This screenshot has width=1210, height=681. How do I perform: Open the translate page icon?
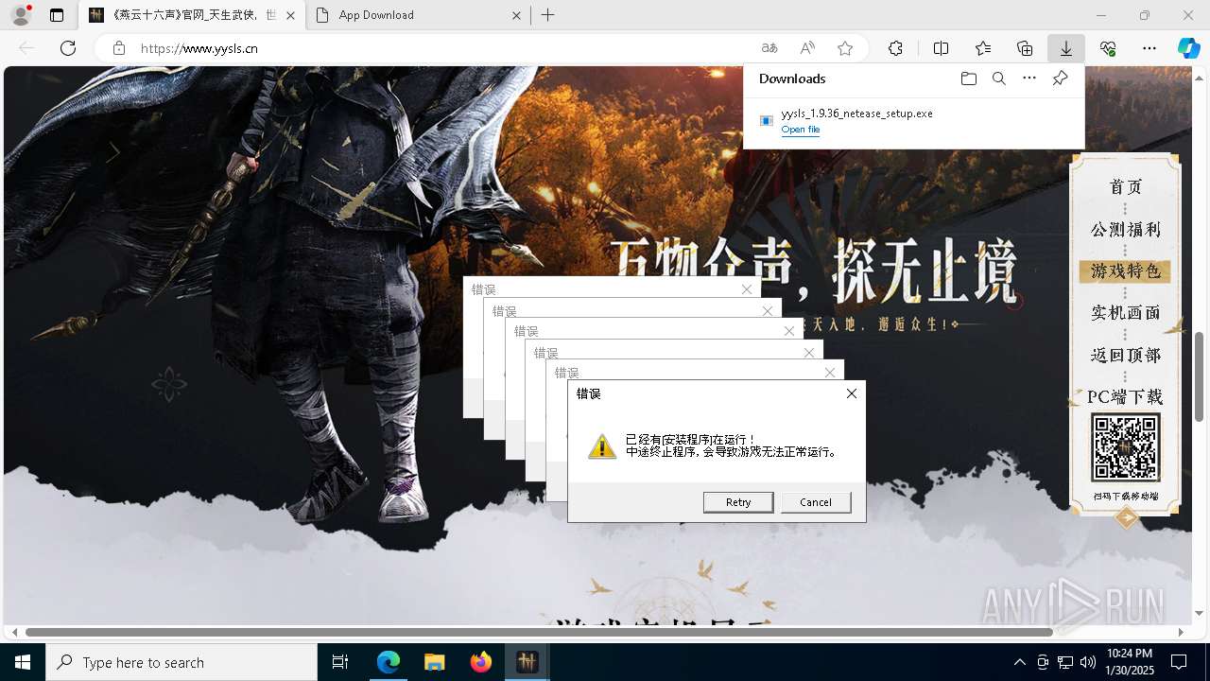(769, 48)
